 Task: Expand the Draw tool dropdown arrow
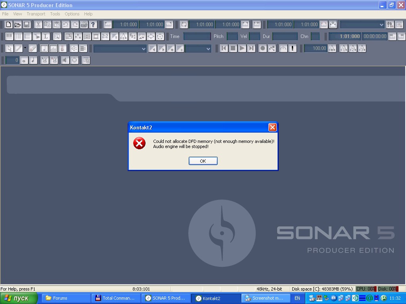coord(25,48)
